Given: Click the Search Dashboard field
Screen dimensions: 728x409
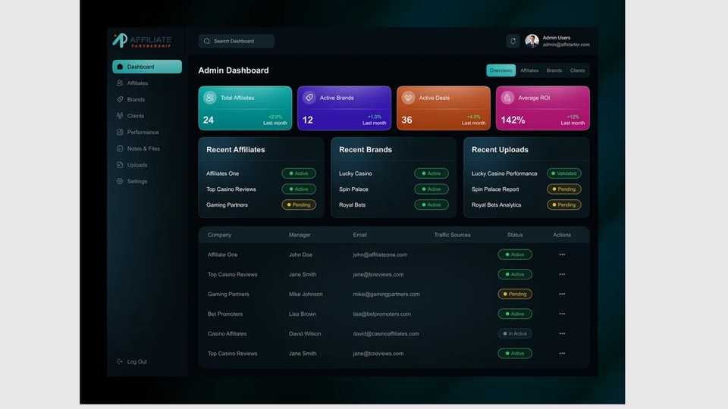Looking at the screenshot, I should (x=237, y=41).
